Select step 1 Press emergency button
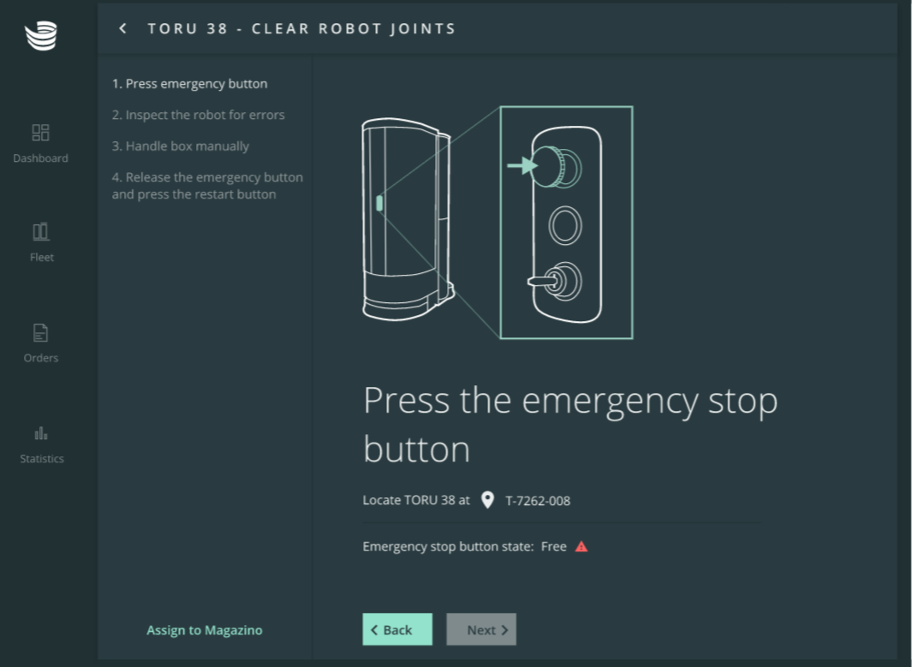 coord(189,84)
